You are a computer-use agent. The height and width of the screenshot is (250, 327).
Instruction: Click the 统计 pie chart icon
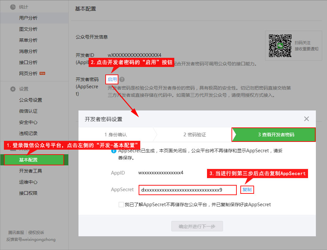(x=13, y=7)
